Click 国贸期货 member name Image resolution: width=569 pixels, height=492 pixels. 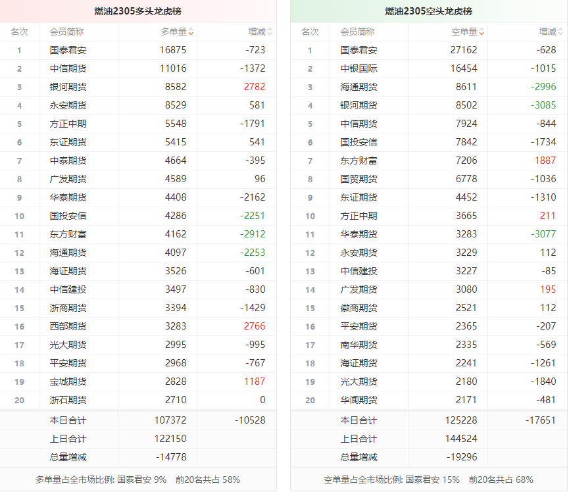tap(359, 179)
